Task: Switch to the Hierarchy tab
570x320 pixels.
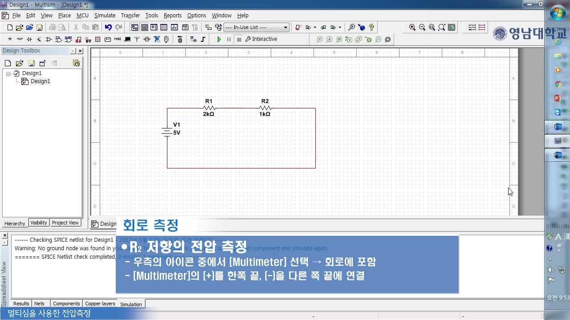Action: coord(15,223)
